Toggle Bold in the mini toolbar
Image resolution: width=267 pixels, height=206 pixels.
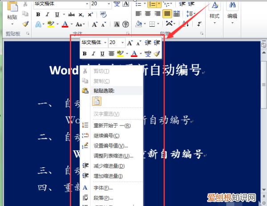(85, 54)
